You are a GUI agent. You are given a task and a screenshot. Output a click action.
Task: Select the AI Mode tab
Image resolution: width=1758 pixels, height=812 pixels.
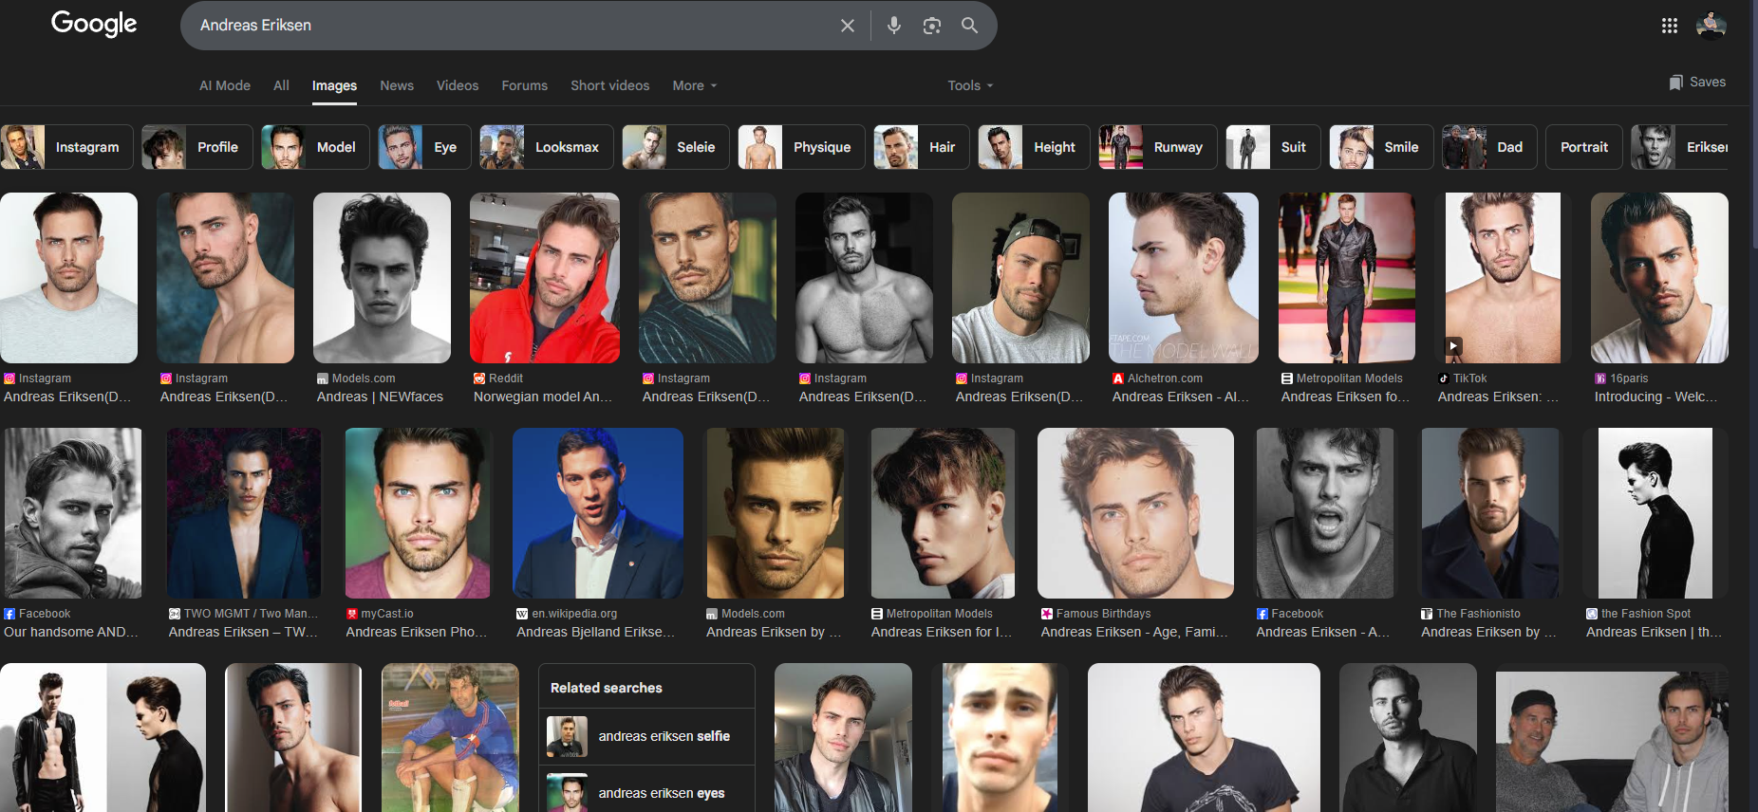point(224,85)
